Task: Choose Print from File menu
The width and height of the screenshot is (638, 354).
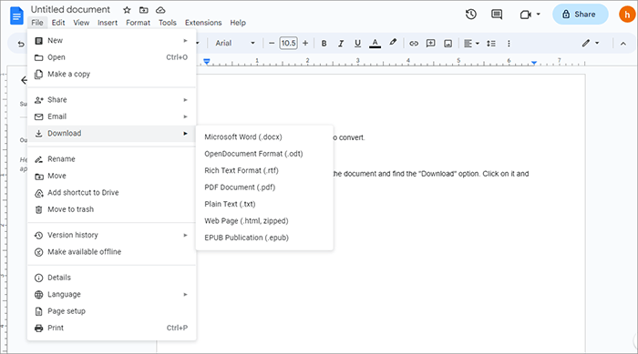Action: tap(111, 328)
